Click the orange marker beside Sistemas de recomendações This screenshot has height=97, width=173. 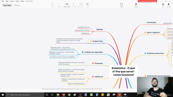pos(145,76)
